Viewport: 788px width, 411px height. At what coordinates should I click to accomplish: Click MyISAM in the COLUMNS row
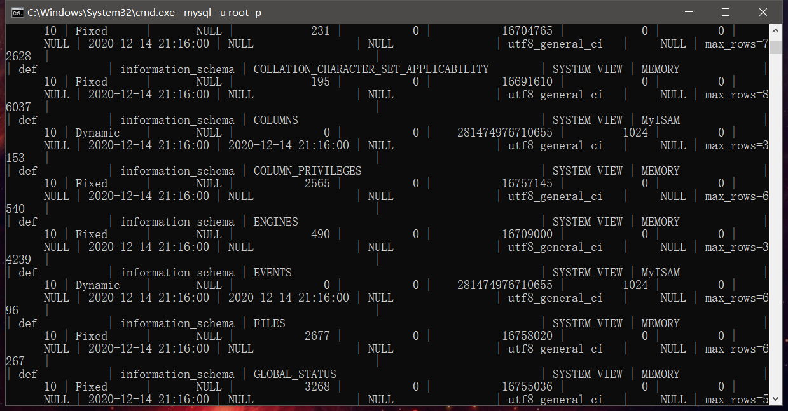[x=661, y=120]
